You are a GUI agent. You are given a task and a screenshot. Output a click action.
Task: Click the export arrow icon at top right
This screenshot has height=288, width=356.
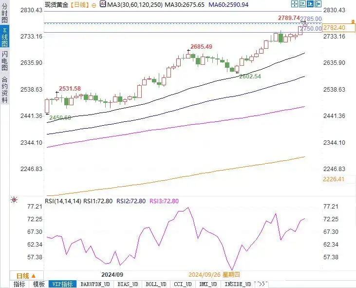(x=318, y=4)
